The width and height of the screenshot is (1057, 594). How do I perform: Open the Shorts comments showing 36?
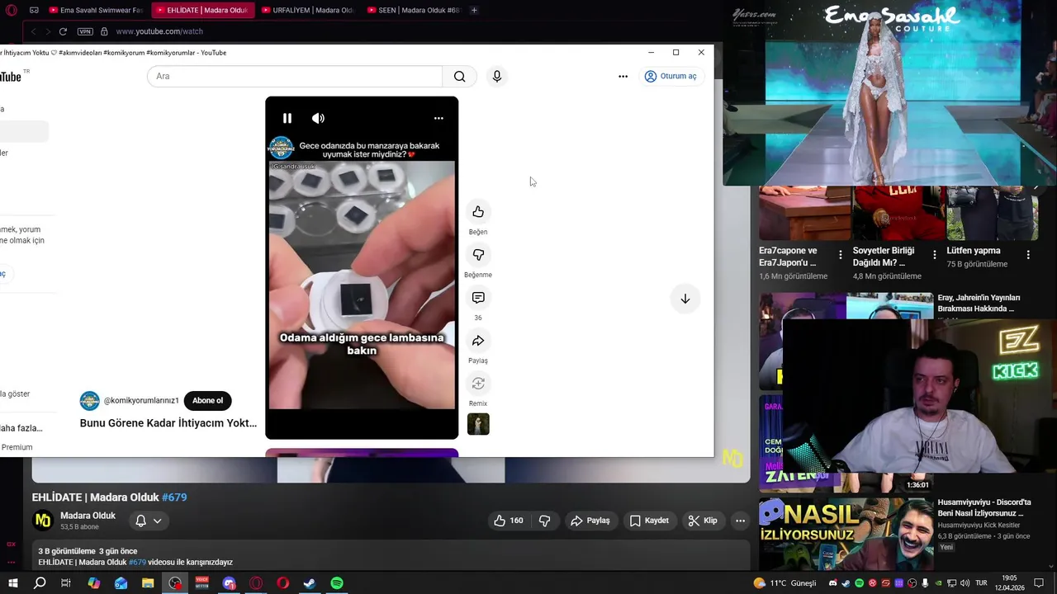point(478,298)
